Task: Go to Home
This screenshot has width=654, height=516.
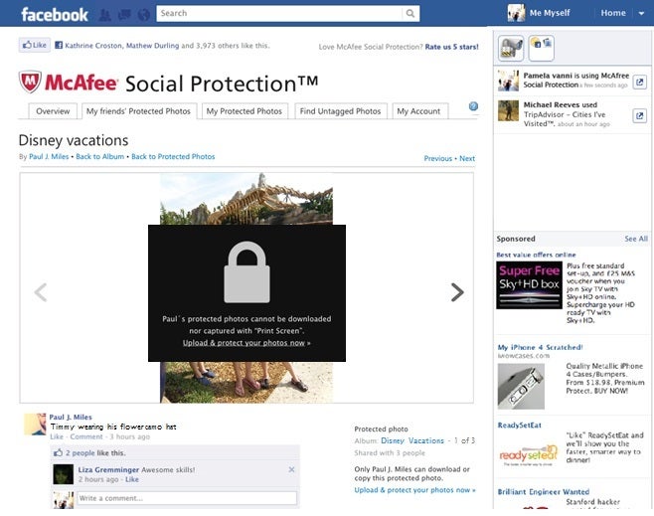Action: point(613,13)
